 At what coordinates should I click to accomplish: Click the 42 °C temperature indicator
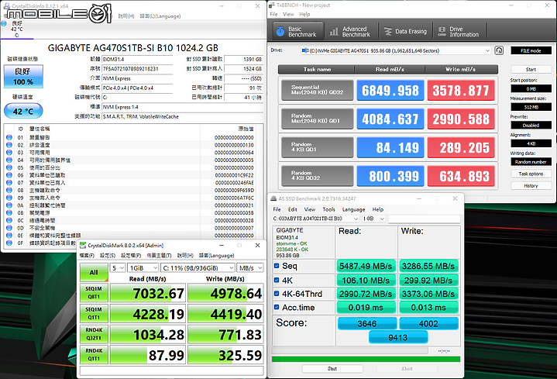point(23,112)
